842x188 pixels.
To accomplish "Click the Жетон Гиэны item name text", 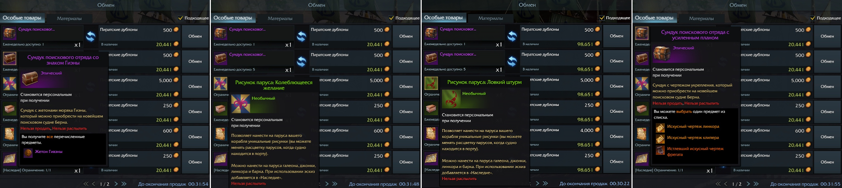I will point(49,152).
